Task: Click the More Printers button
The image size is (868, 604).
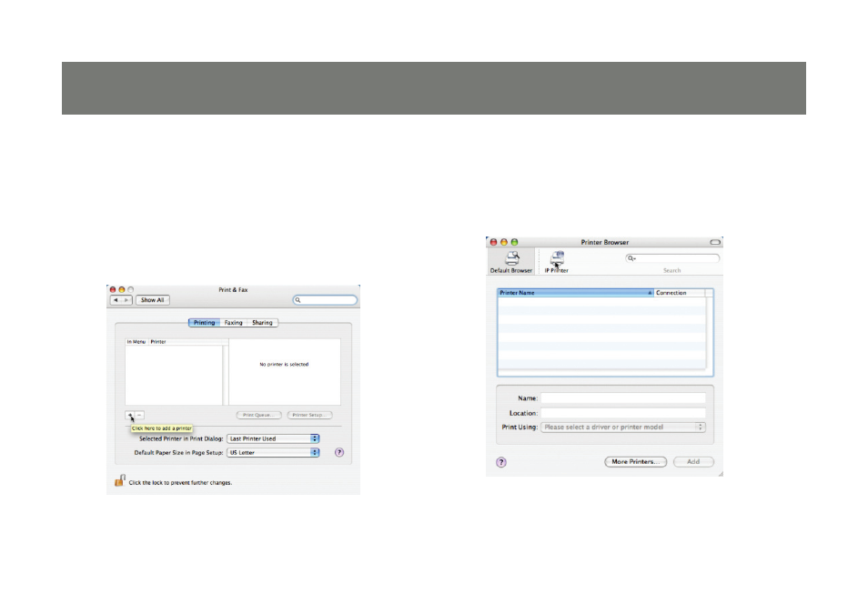Action: click(x=635, y=462)
